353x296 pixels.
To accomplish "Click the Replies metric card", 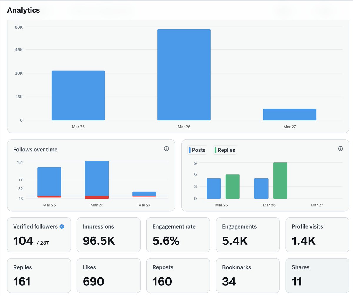I will point(39,275).
